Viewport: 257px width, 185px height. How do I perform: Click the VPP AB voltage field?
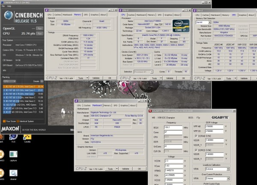pos(214,126)
